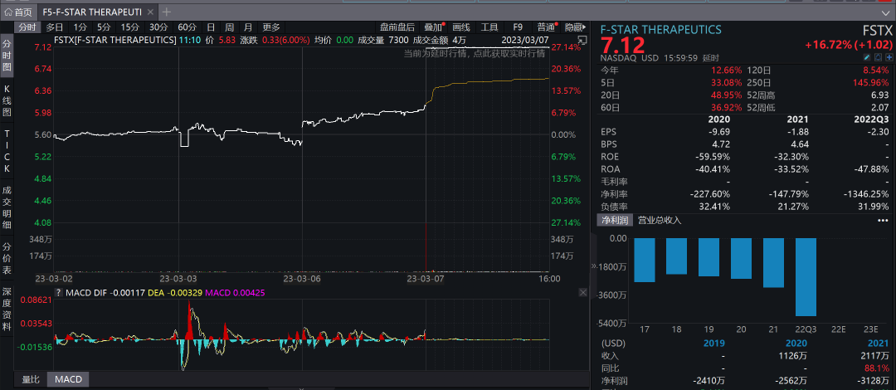Expand the 更多 timeframe options
The image size is (896, 390).
(x=271, y=27)
